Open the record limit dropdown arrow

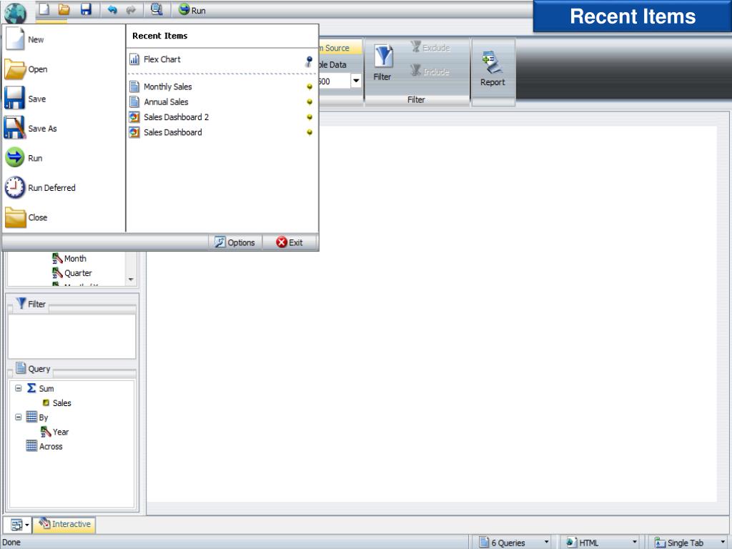coord(356,81)
